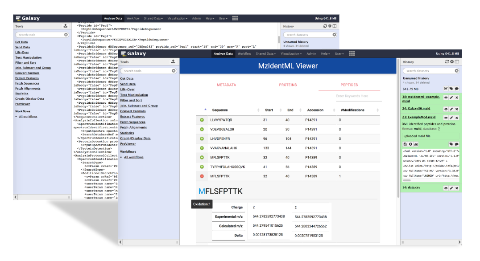Download the ExampleMod.mzid dataset via save icon
The height and width of the screenshot is (261, 480).
(405, 144)
